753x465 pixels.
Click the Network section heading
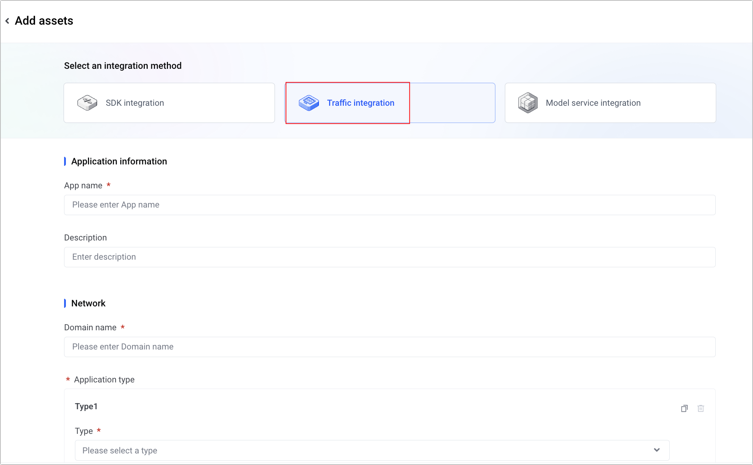pos(88,303)
